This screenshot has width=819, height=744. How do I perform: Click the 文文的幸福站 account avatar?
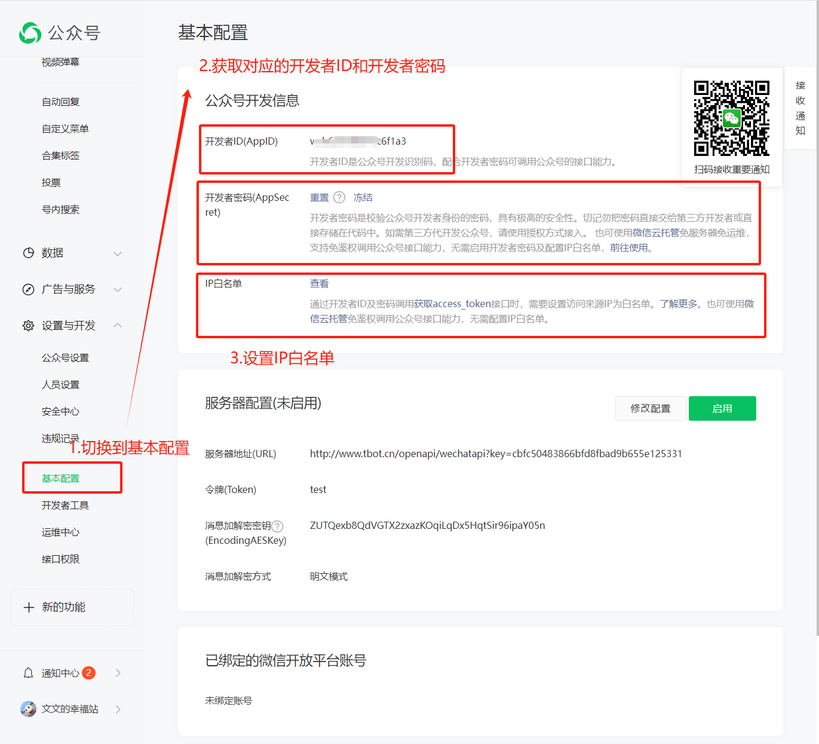28,709
